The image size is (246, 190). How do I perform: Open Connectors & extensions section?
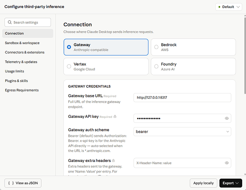(28, 52)
